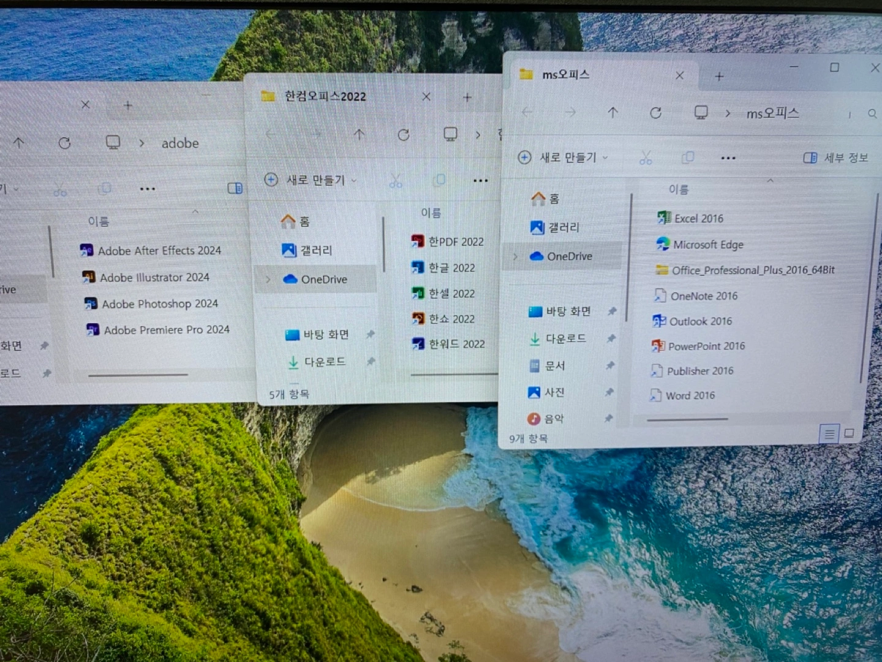Open more options (…) in ms오피스 toolbar
Viewport: 882px width, 662px height.
click(x=728, y=158)
